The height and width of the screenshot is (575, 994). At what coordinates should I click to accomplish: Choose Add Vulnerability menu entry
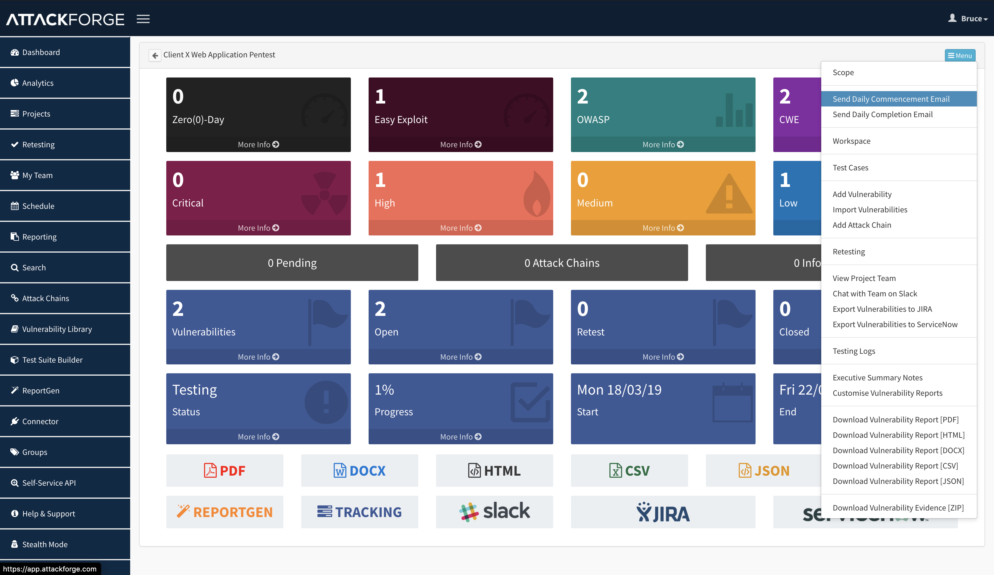click(x=898, y=194)
